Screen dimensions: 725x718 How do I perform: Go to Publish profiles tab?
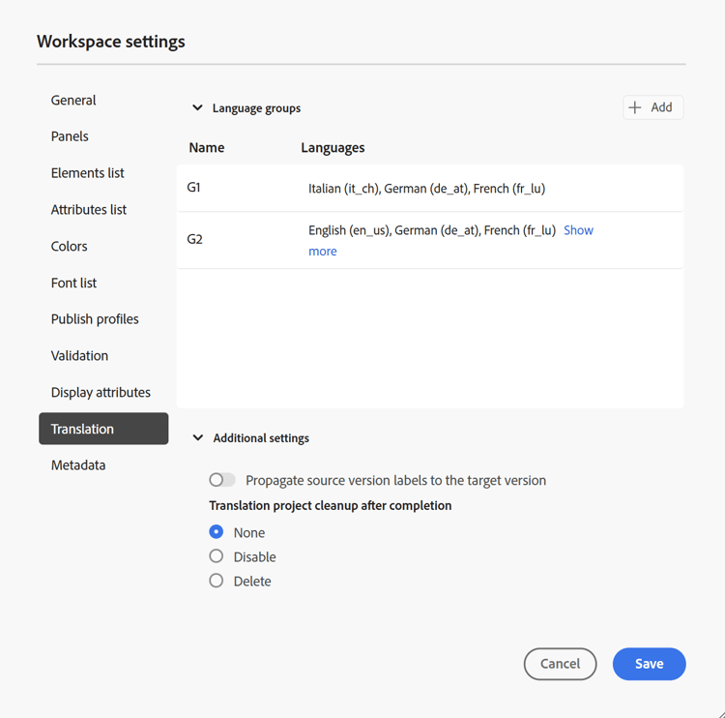[x=95, y=319]
